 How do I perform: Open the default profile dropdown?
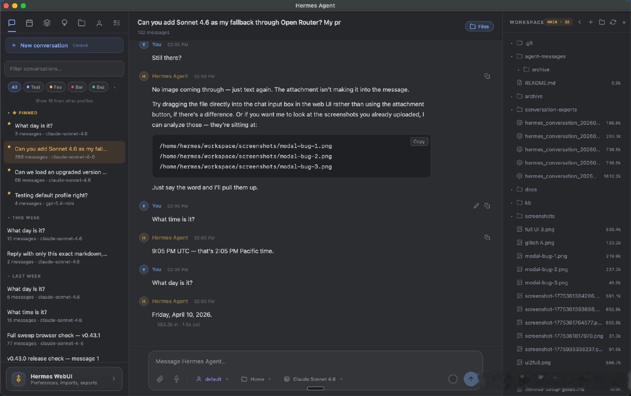pyautogui.click(x=213, y=379)
